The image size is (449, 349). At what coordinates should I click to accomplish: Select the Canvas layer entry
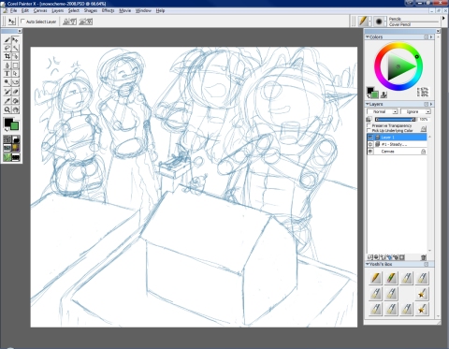(x=397, y=152)
